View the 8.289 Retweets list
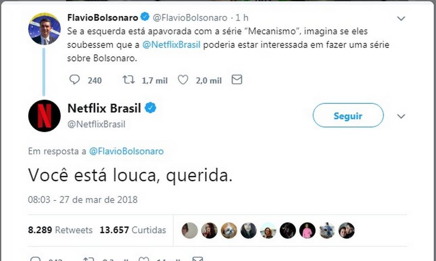 60,230
